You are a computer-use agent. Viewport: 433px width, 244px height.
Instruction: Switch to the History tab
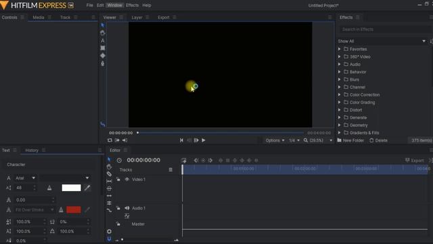point(32,150)
